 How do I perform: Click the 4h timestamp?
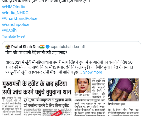click(x=84, y=47)
